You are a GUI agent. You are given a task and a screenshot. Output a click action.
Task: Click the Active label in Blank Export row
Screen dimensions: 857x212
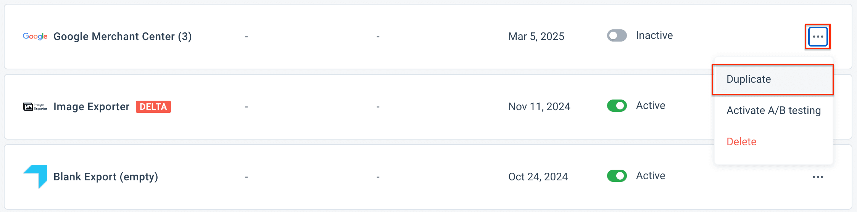click(x=650, y=176)
